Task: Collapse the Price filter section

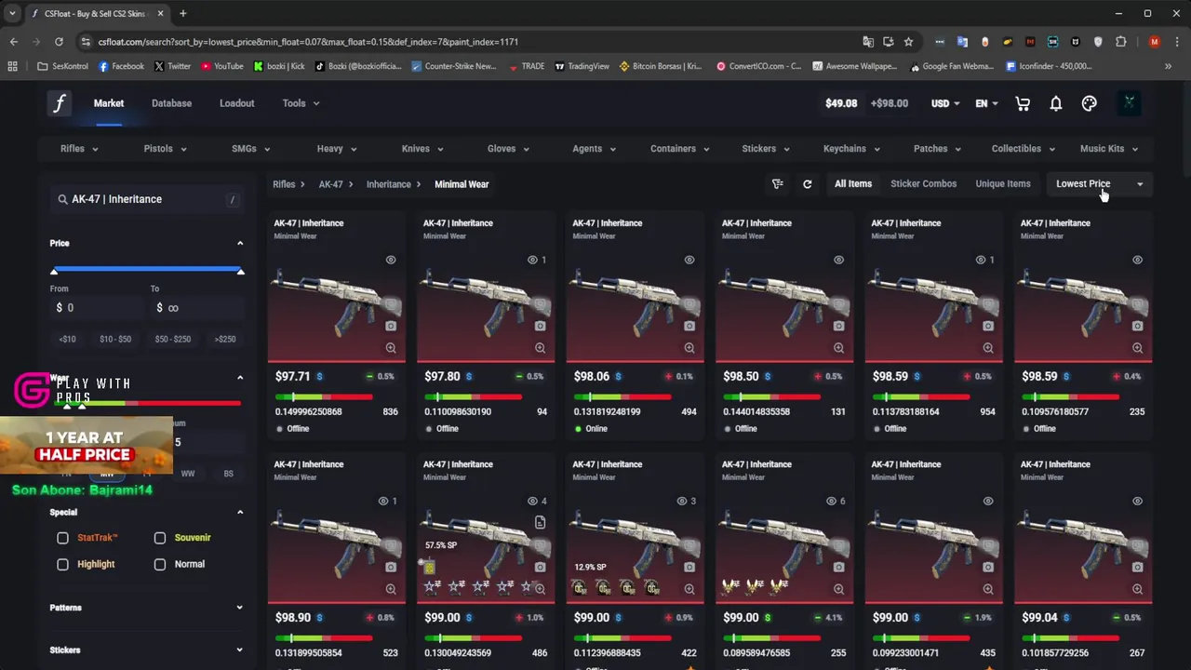Action: coord(239,243)
